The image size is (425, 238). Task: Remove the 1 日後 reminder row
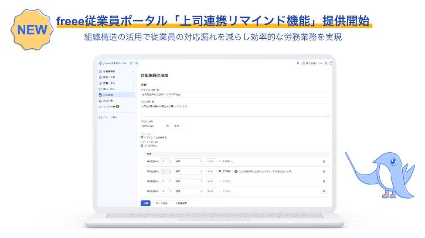click(x=324, y=181)
